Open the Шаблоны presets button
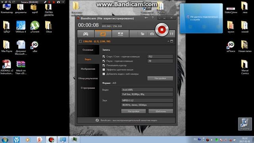 (161, 111)
